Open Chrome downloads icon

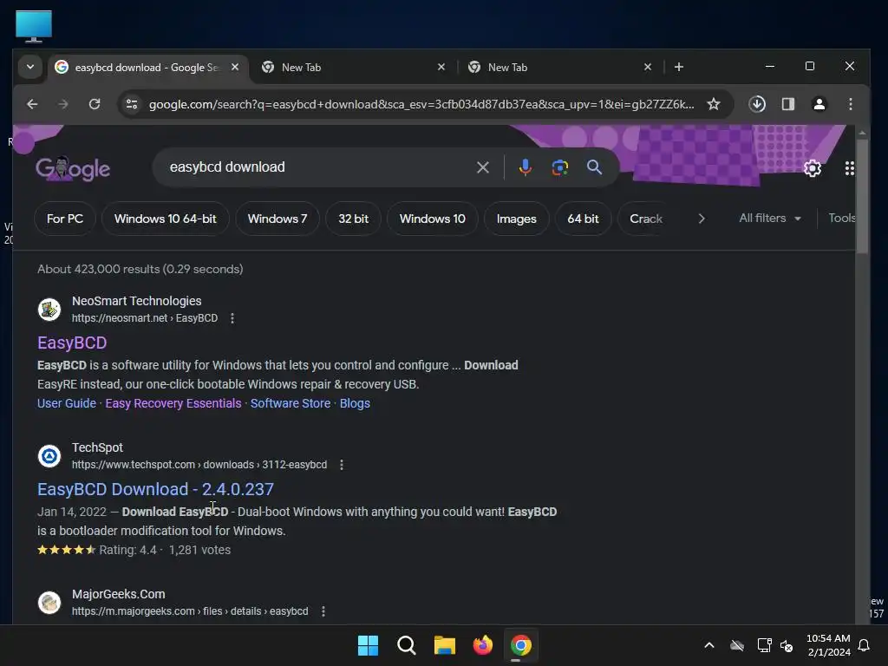(x=757, y=104)
